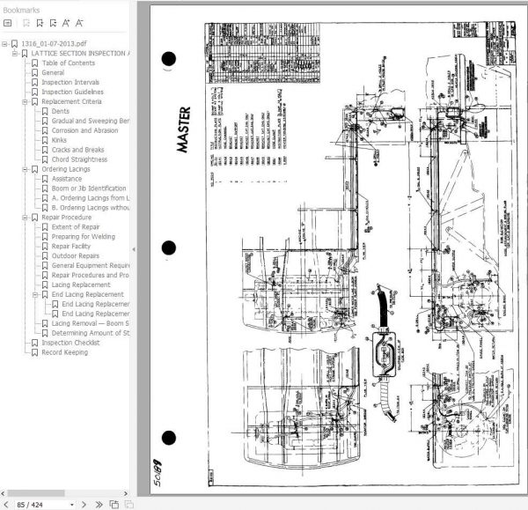The image size is (528, 510).
Task: Open the Inspection Intervals bookmark
Action: pyautogui.click(x=70, y=82)
